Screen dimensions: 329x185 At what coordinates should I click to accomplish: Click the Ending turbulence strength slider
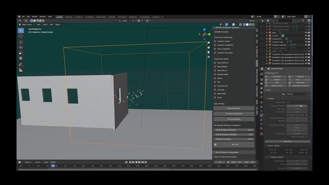point(234,135)
